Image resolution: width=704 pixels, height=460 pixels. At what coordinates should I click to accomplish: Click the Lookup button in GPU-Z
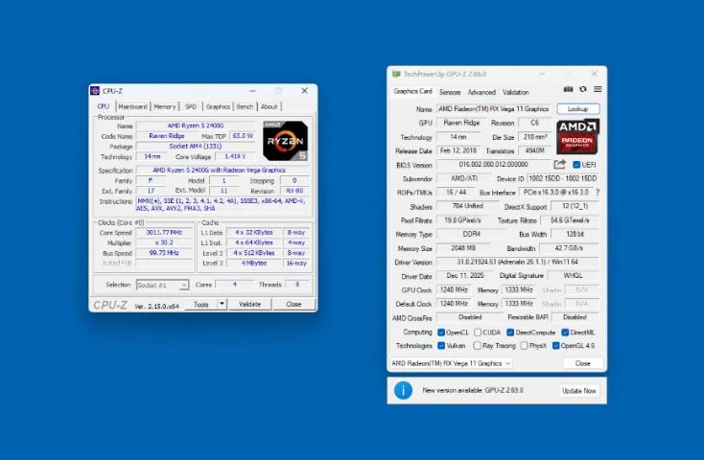tap(577, 108)
